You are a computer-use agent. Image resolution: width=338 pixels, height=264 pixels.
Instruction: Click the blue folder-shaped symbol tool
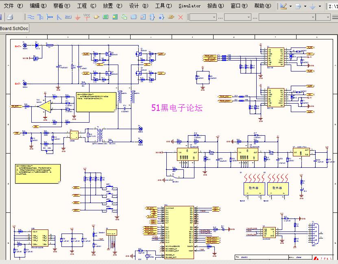tap(134, 17)
